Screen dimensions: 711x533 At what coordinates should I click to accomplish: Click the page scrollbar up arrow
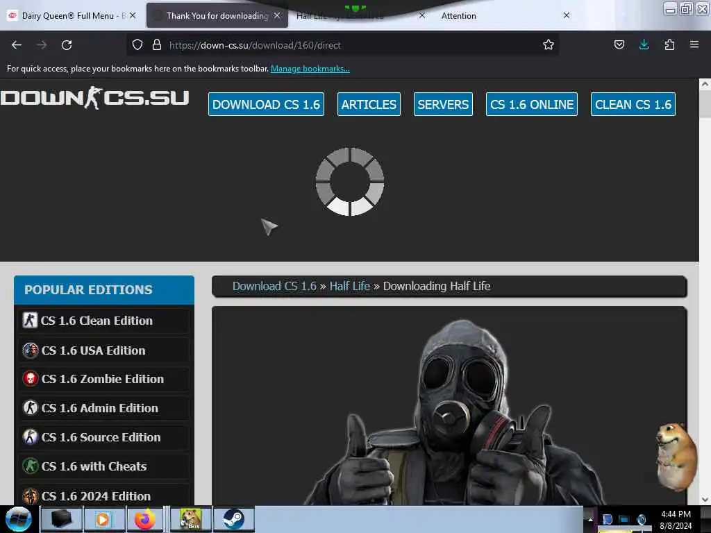[x=705, y=84]
